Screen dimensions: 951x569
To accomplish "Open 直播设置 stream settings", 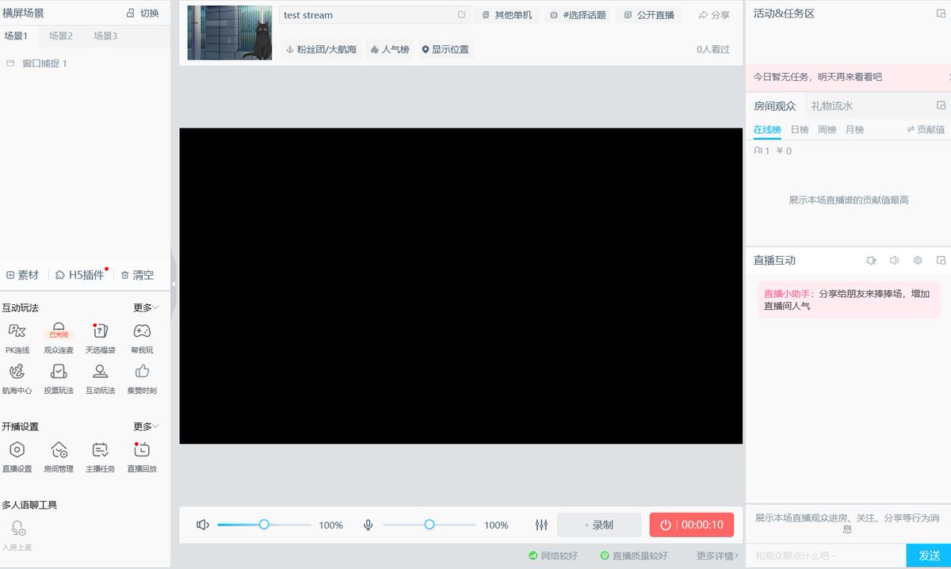I will click(x=17, y=457).
